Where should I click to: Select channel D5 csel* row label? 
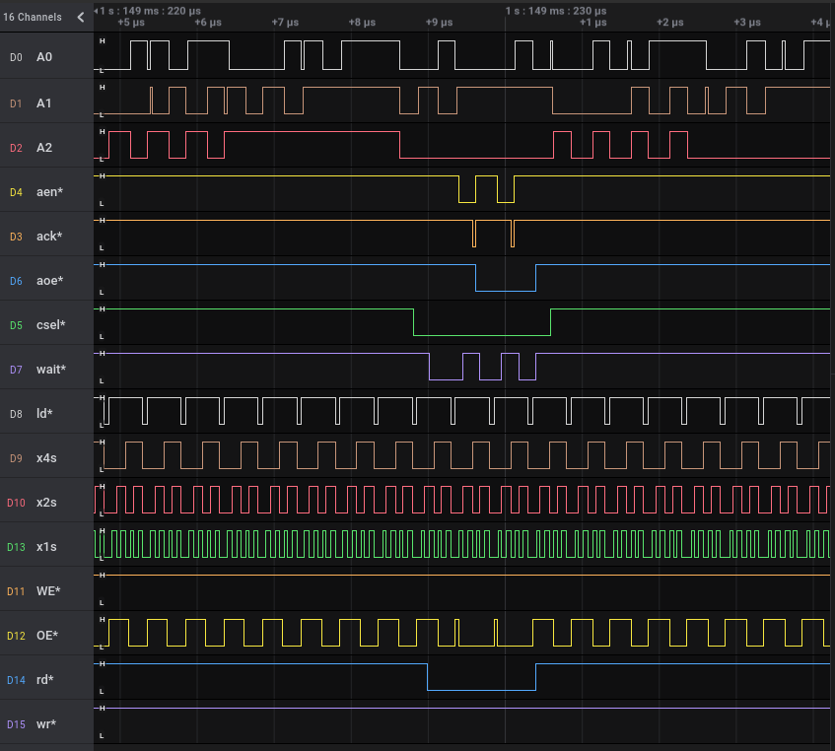click(x=47, y=324)
